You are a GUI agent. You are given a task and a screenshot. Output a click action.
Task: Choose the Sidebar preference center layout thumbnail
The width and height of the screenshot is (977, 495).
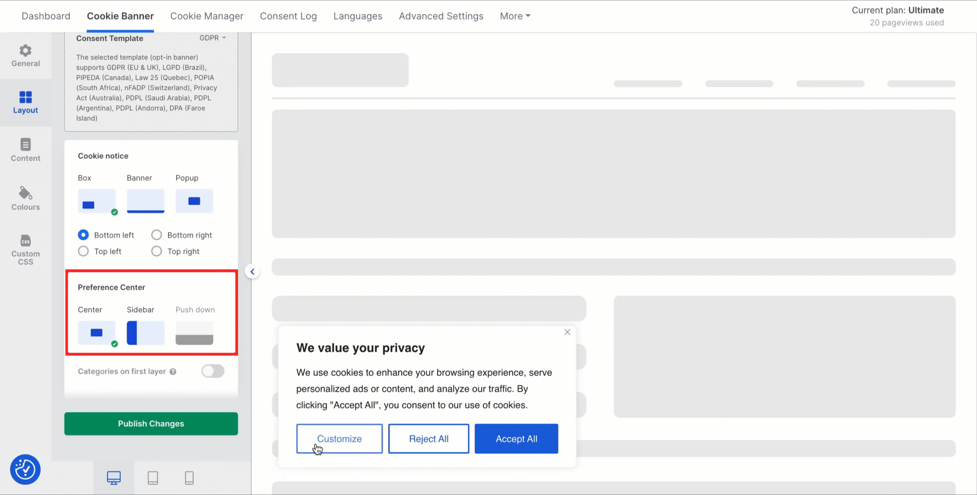pos(145,333)
